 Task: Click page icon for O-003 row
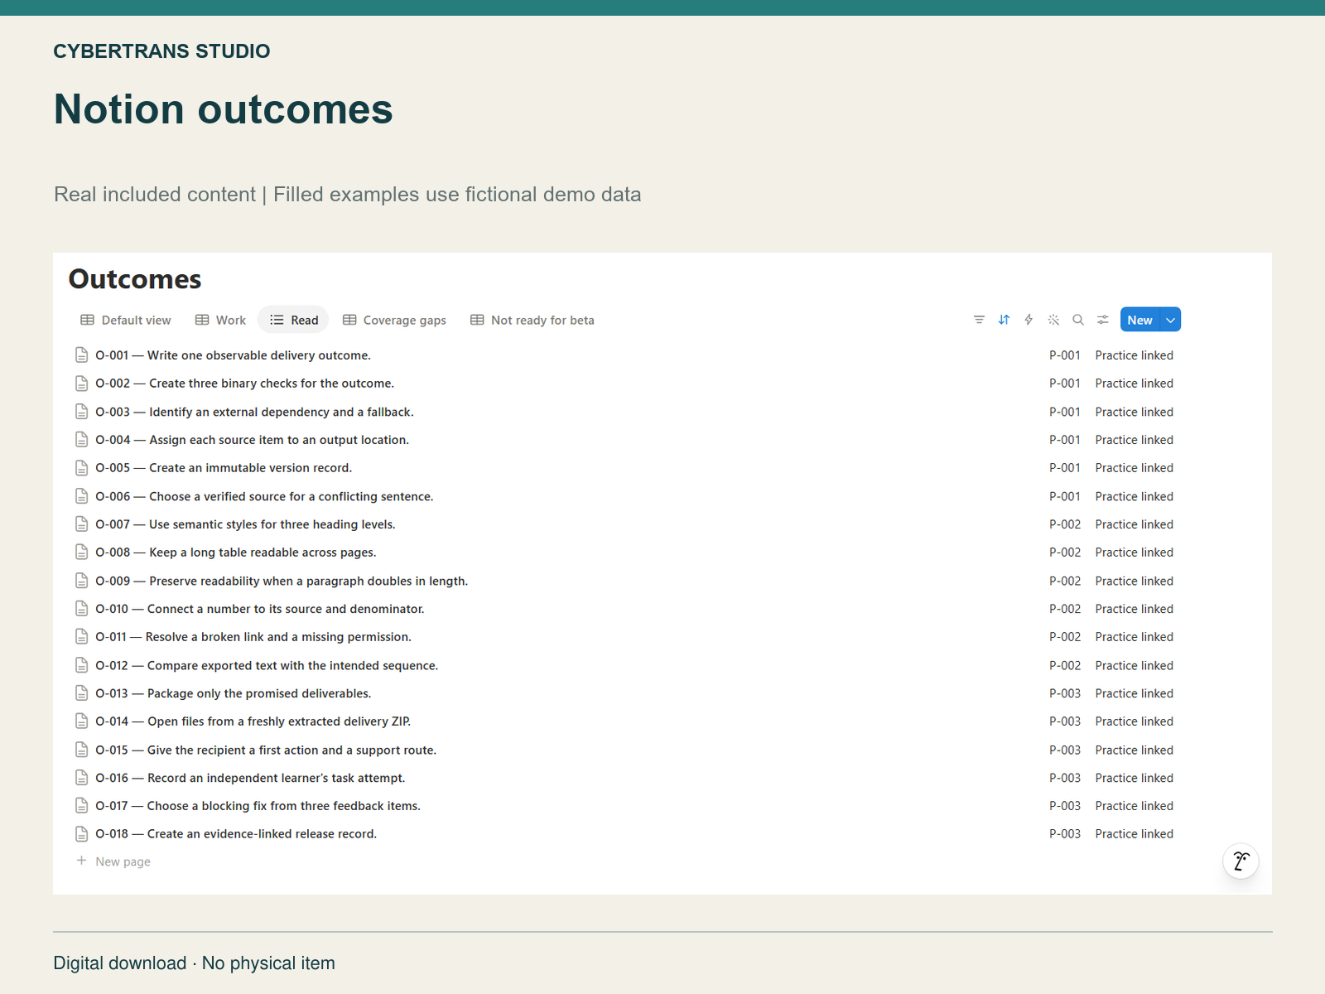(x=81, y=412)
